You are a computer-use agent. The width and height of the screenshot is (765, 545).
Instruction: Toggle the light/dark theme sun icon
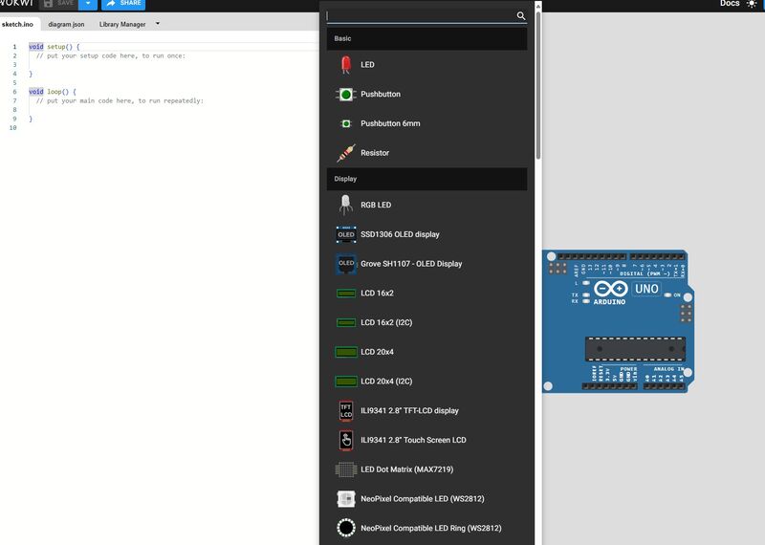click(x=752, y=4)
